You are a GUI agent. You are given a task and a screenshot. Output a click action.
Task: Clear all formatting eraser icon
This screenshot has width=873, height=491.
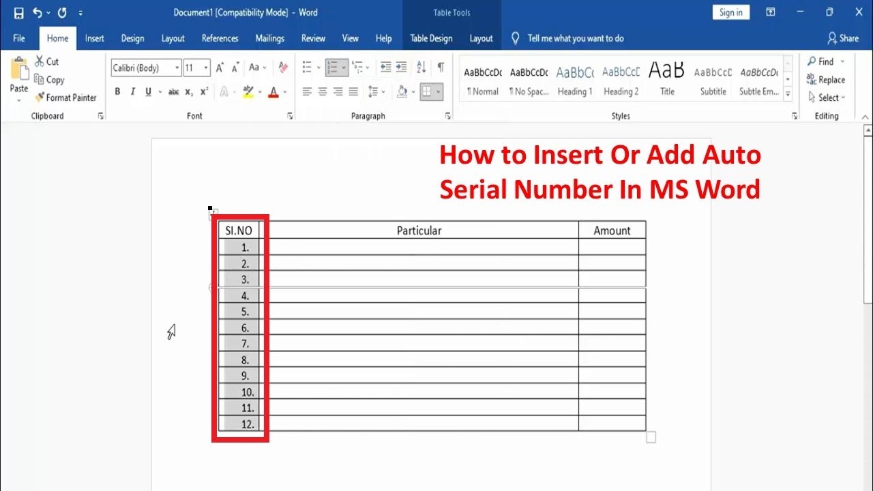284,68
